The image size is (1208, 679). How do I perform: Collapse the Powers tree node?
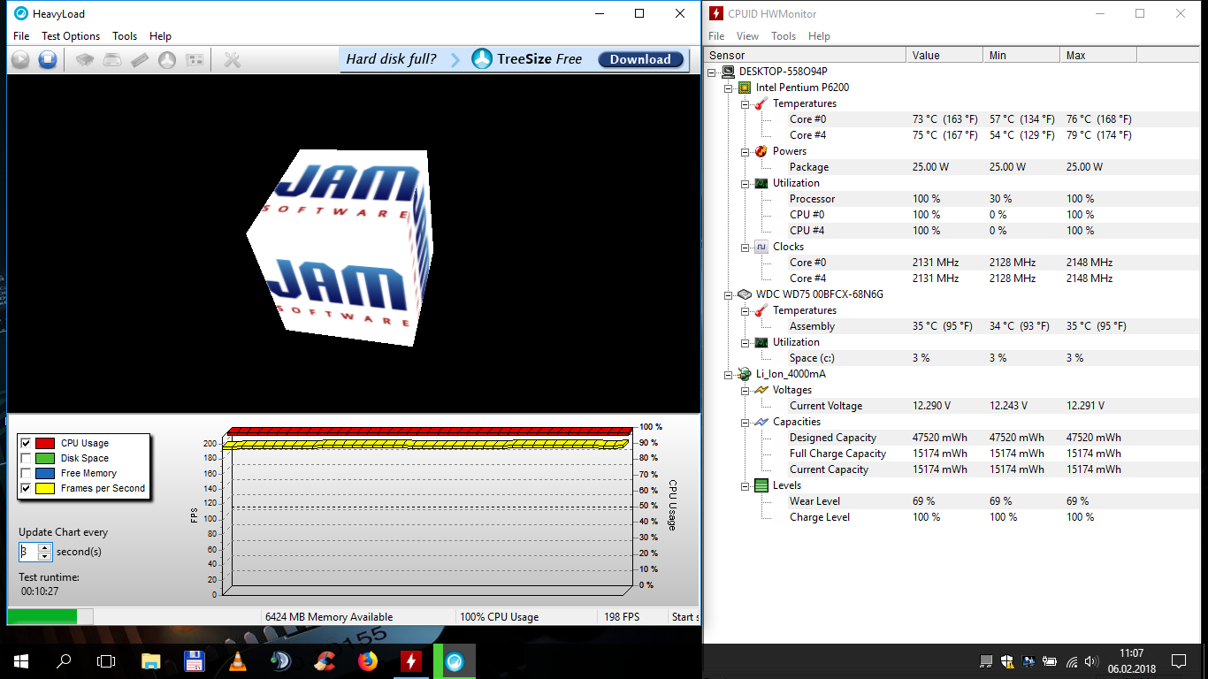[745, 151]
